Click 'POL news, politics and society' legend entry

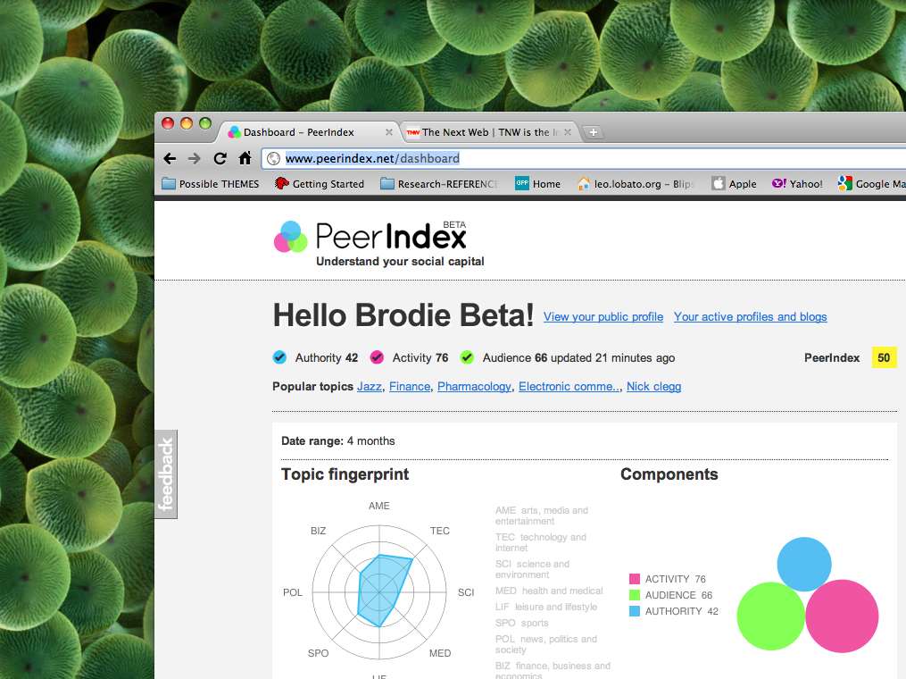(x=546, y=644)
